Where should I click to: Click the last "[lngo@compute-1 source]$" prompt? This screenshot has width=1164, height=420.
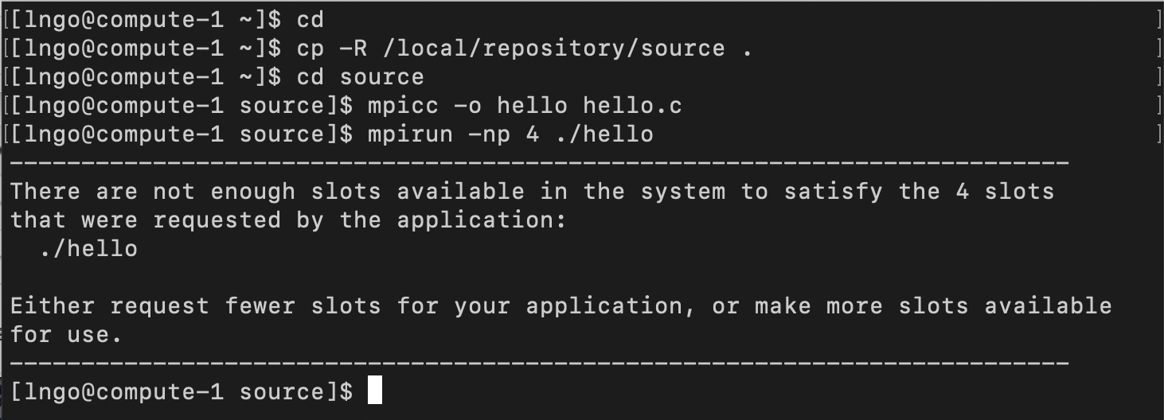181,392
